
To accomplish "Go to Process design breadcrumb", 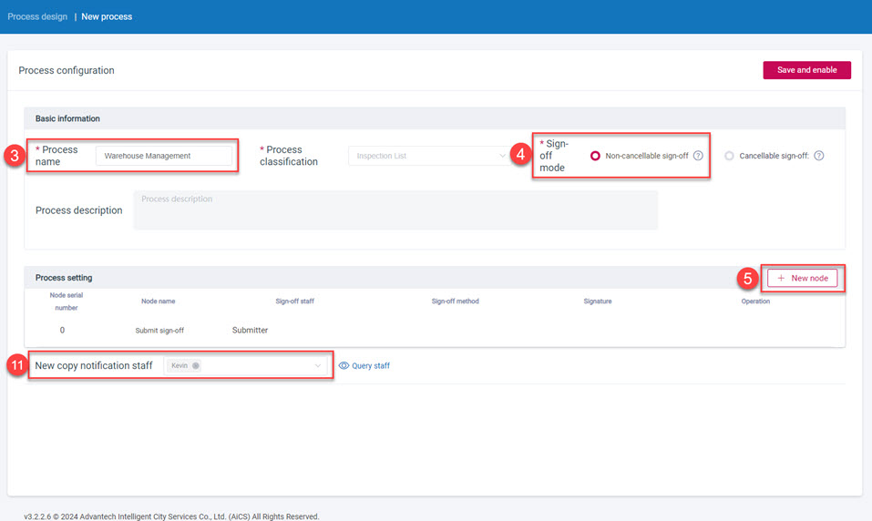I will coord(37,16).
